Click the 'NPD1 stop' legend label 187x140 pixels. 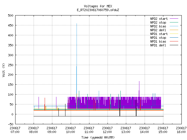(x=158, y=38)
